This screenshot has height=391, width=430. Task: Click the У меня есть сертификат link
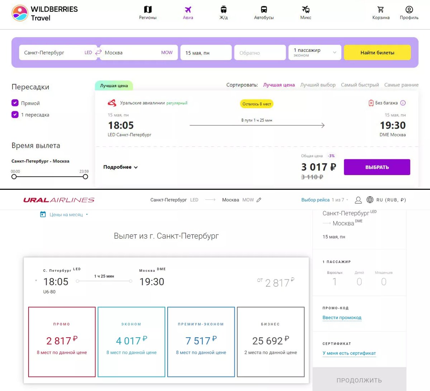click(x=349, y=353)
